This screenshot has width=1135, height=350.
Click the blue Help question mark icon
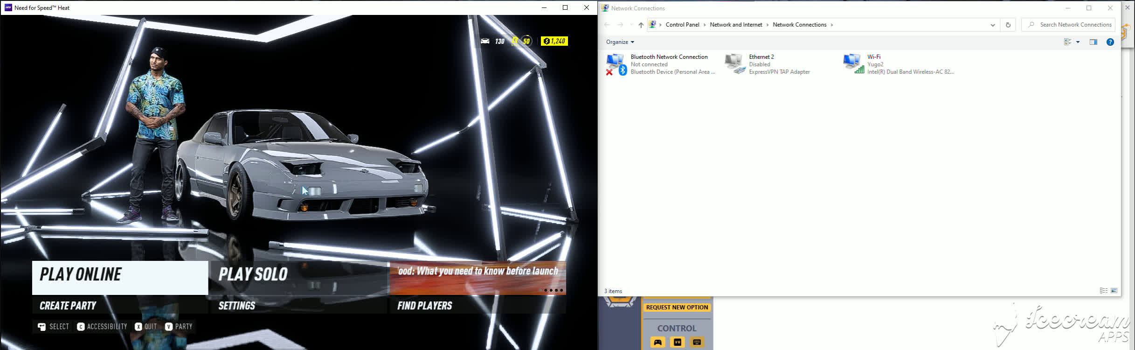pyautogui.click(x=1110, y=42)
